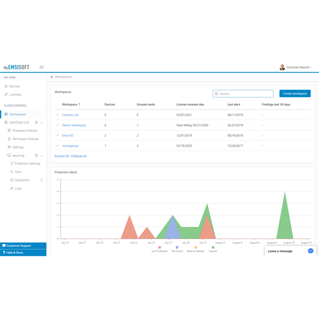
Task: Toggle Scanner legend swatch
Action: click(x=213, y=247)
